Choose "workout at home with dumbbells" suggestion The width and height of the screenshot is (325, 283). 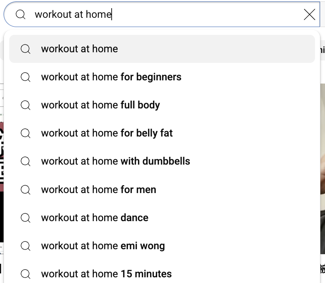tap(116, 161)
